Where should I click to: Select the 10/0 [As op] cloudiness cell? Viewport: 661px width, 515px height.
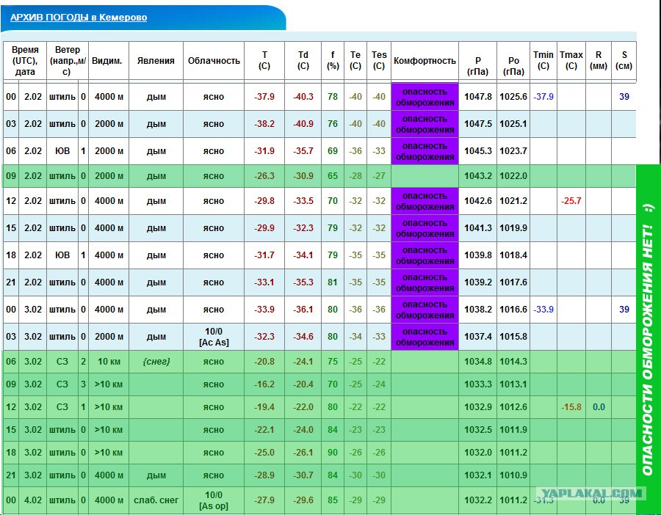click(214, 500)
